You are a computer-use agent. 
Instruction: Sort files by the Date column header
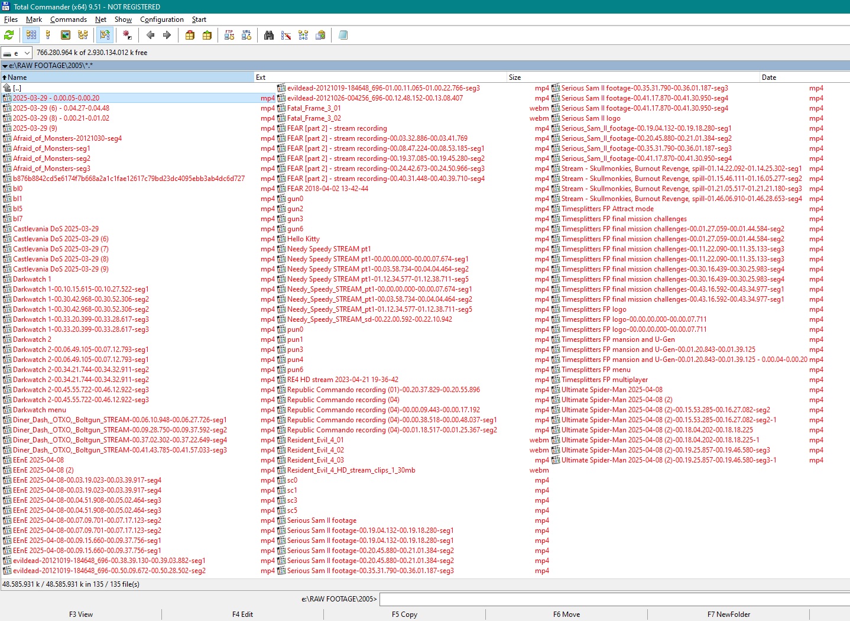[x=804, y=77]
